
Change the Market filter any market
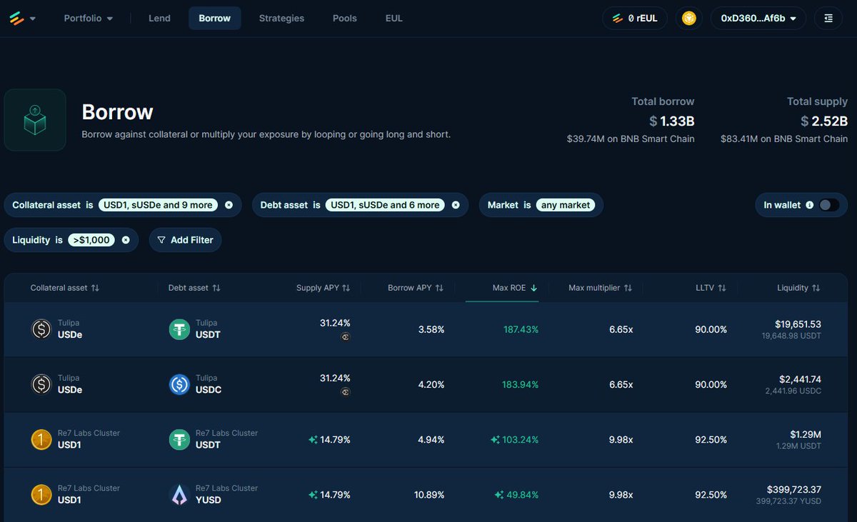566,205
